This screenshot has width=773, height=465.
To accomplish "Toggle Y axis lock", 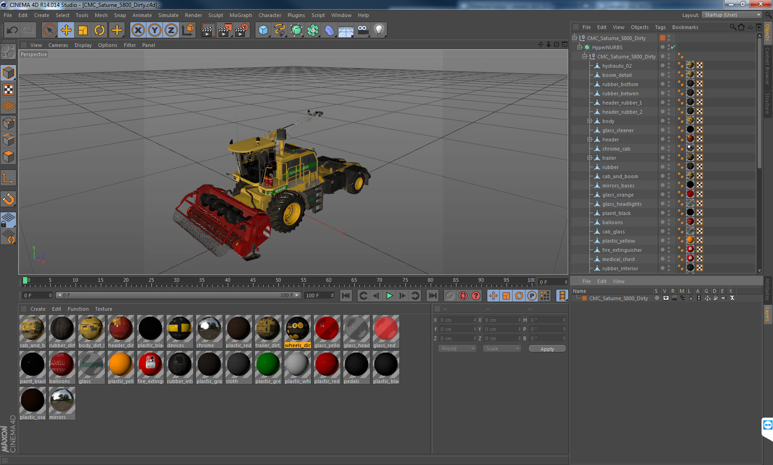I will tap(155, 30).
